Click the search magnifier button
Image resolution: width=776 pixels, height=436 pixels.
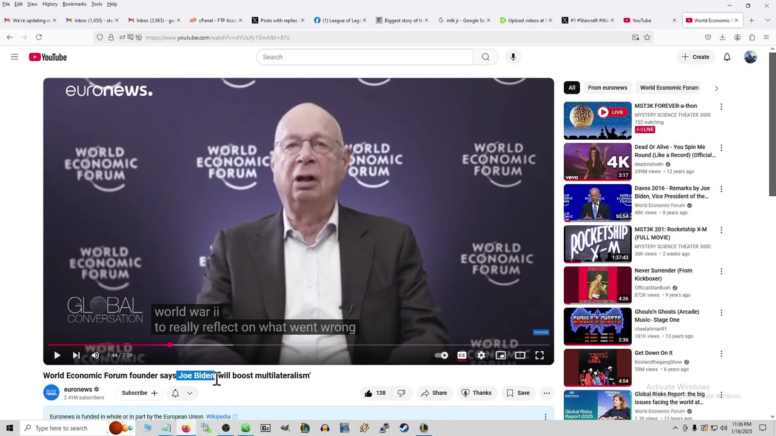point(486,57)
